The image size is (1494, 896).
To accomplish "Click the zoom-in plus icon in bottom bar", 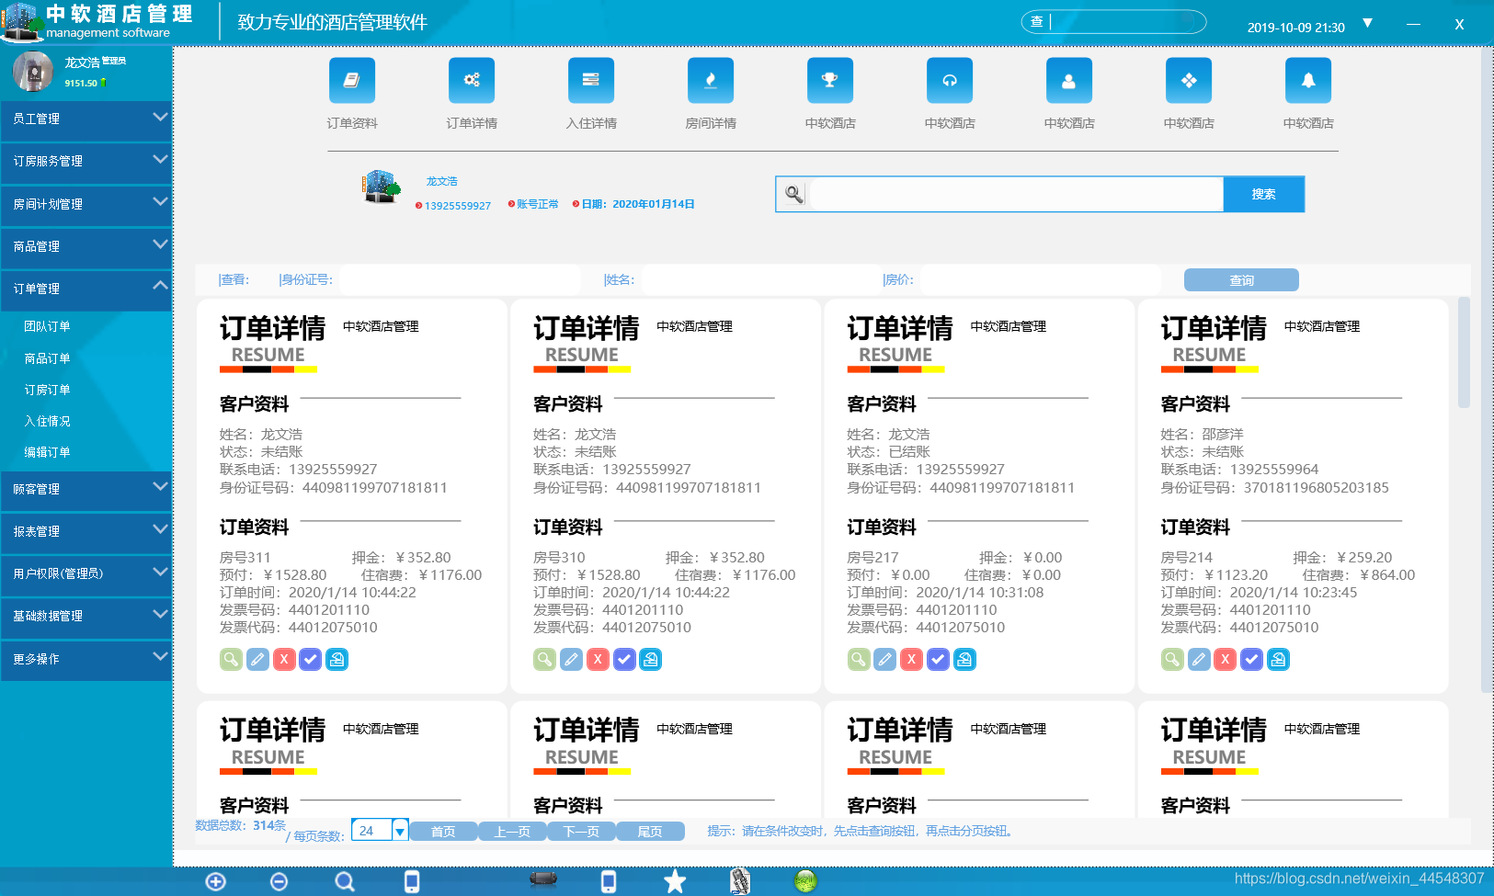I will 215,881.
